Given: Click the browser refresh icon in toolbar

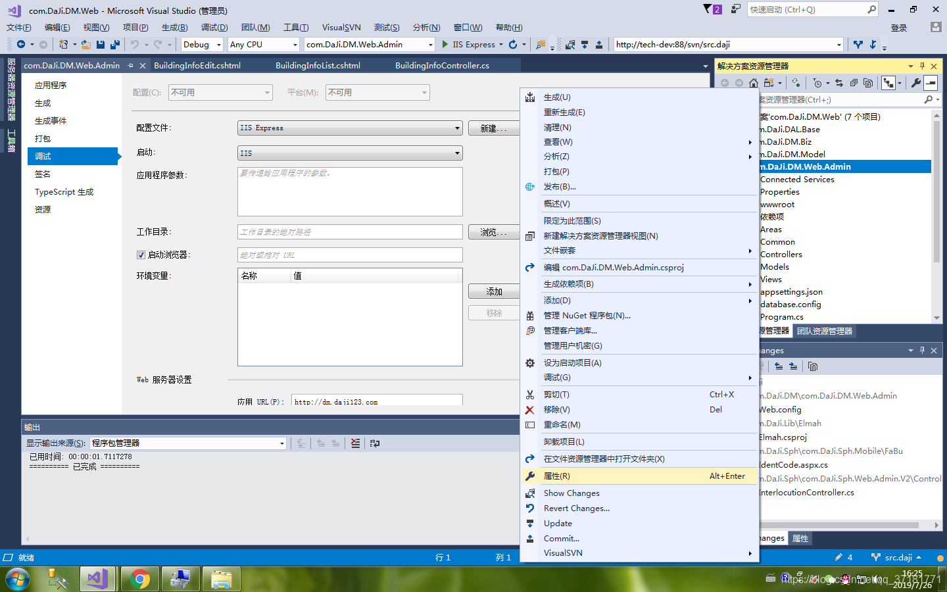Looking at the screenshot, I should click(x=513, y=44).
